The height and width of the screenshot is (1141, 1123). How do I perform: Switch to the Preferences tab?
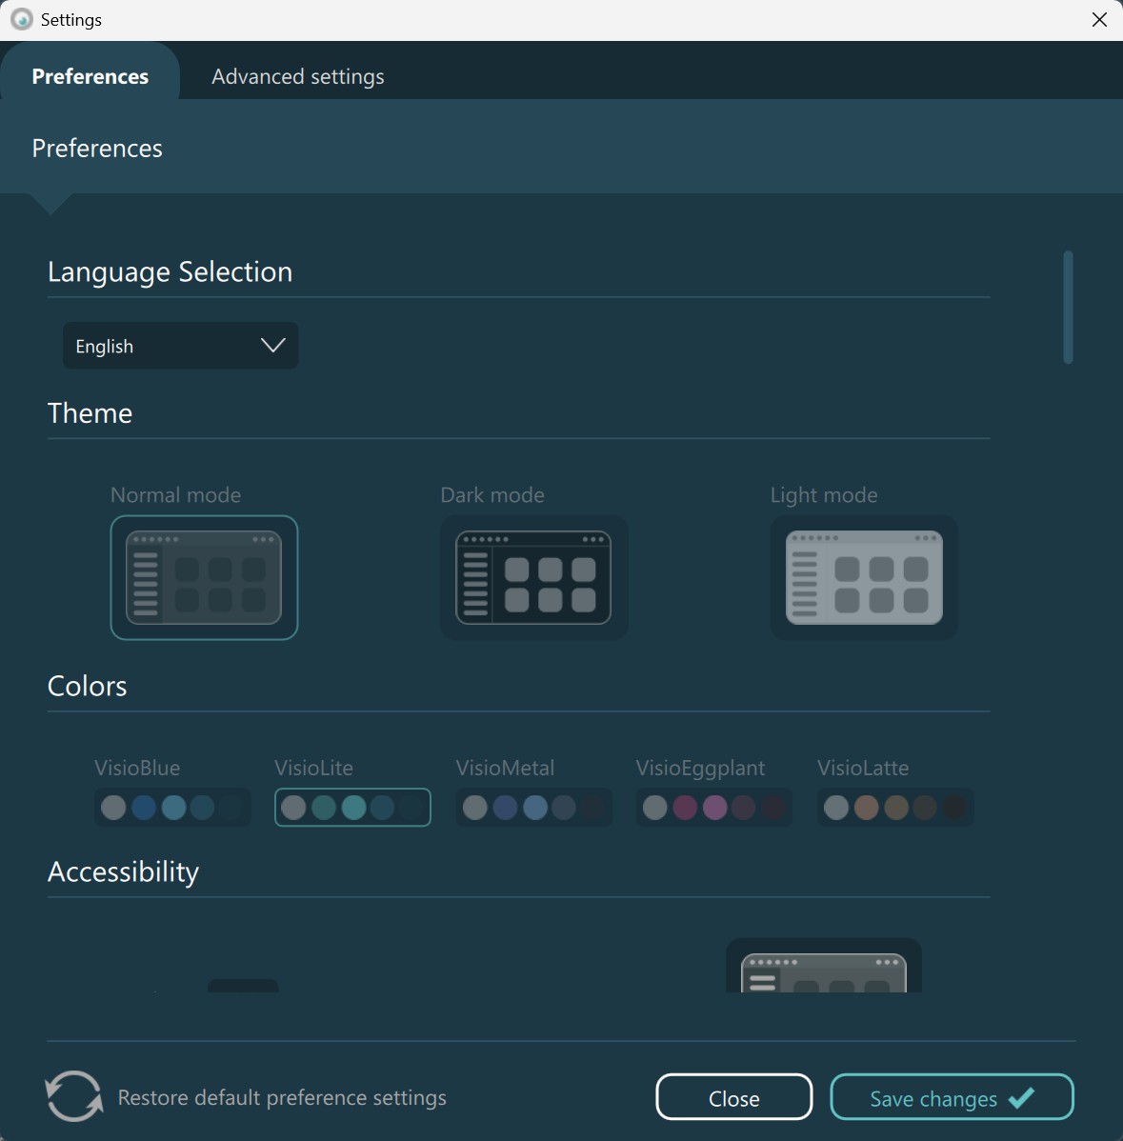[x=90, y=76]
